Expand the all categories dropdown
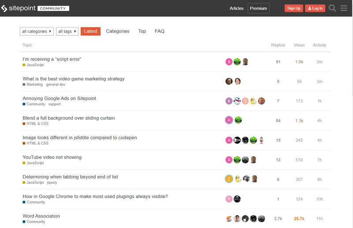 pyautogui.click(x=37, y=31)
